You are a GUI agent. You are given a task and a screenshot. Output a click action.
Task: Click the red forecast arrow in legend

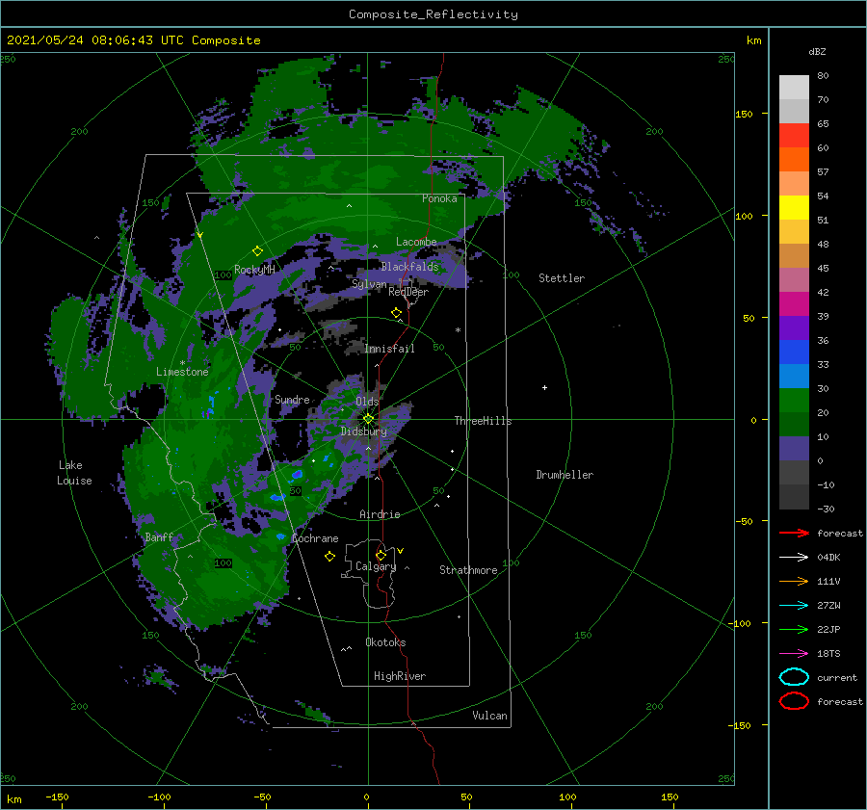794,533
